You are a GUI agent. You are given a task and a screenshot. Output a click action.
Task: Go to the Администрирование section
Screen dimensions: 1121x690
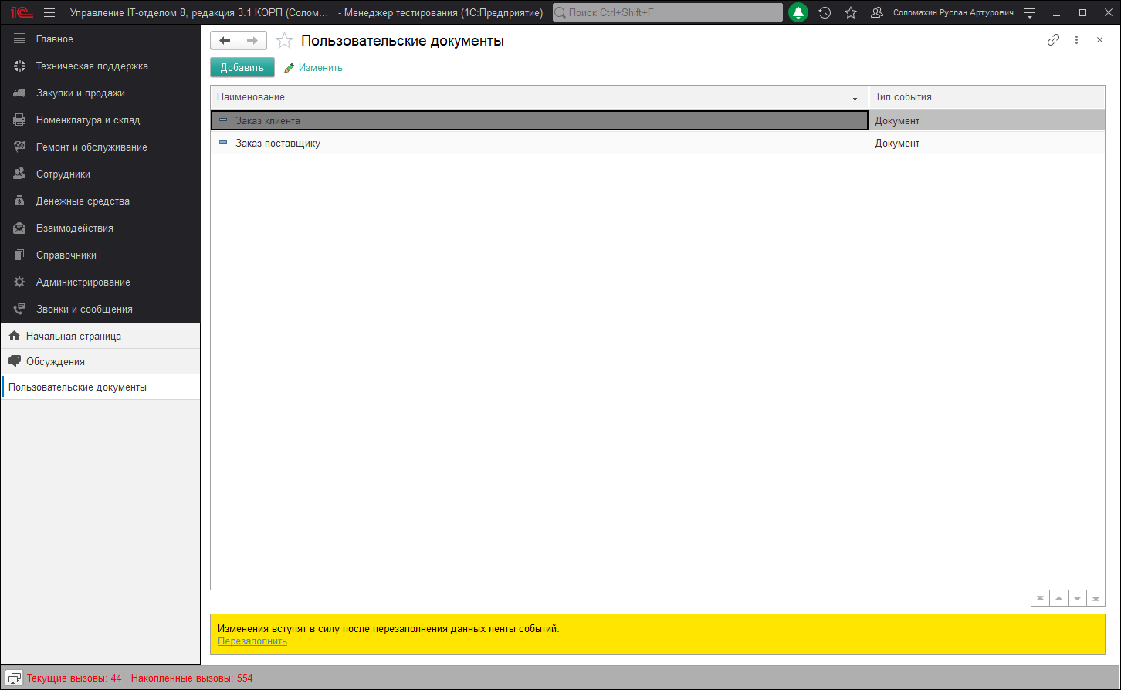coord(83,282)
